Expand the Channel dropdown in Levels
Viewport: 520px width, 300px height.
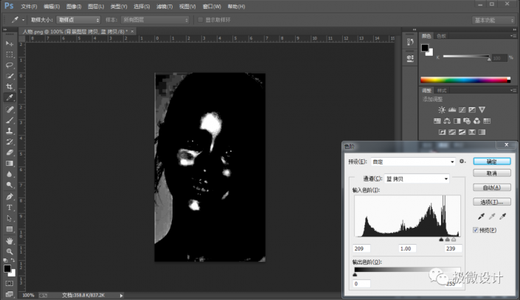pos(415,178)
